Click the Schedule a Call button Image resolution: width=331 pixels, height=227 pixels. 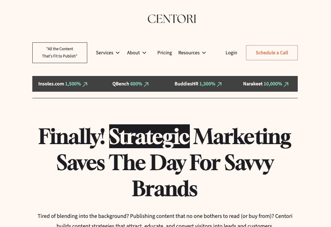[272, 53]
